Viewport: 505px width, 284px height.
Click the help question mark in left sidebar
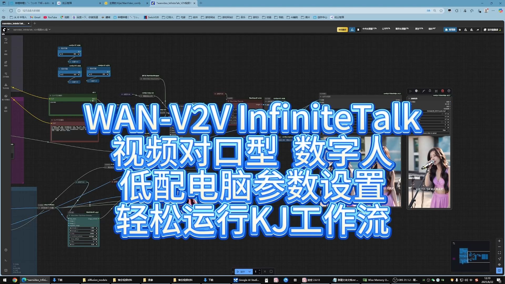(x=6, y=250)
